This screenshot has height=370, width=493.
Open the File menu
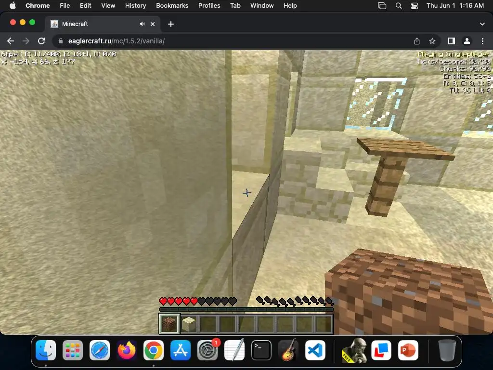coord(65,5)
